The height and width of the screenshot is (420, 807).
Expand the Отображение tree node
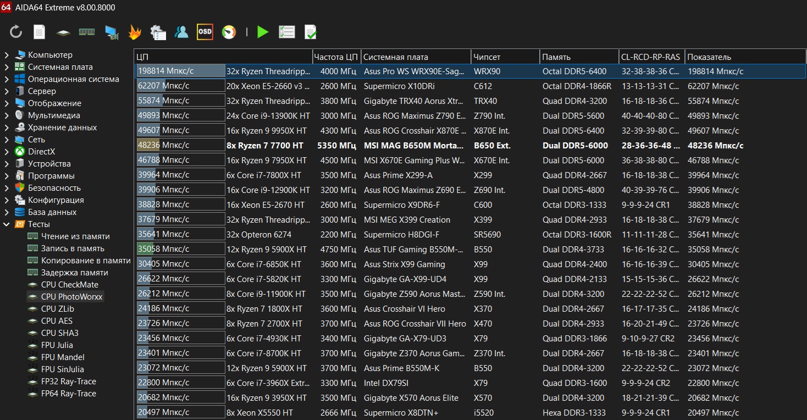[7, 103]
